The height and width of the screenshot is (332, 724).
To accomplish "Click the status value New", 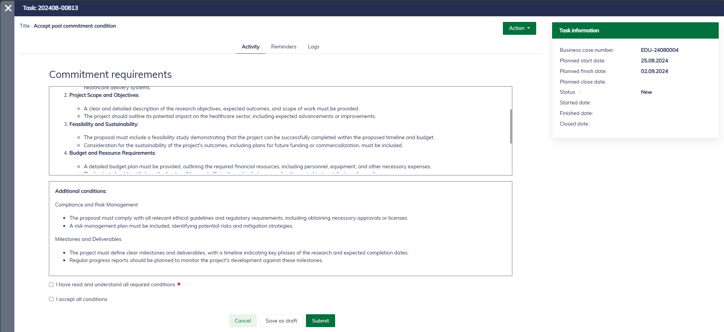I will 646,92.
